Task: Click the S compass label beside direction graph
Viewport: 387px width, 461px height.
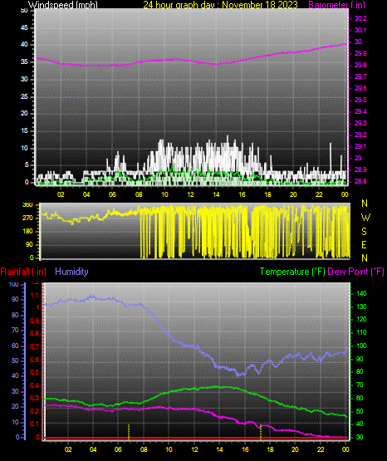Action: click(364, 232)
